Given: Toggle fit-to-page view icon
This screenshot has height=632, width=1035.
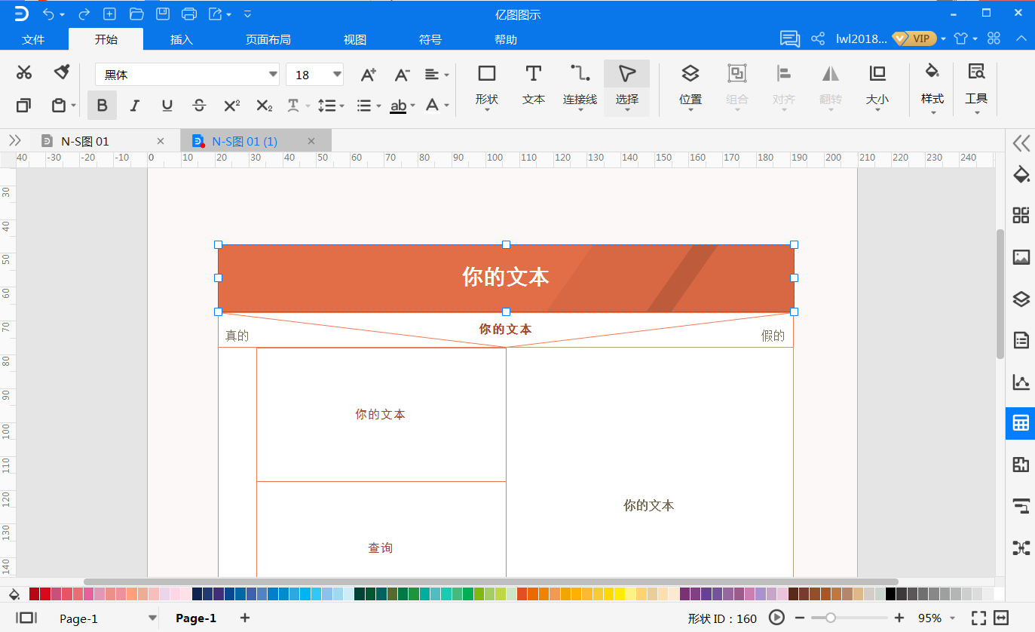Looking at the screenshot, I should point(978,618).
